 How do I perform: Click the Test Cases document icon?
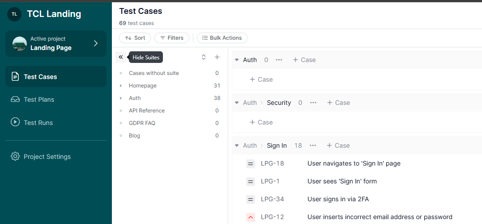pyautogui.click(x=15, y=77)
